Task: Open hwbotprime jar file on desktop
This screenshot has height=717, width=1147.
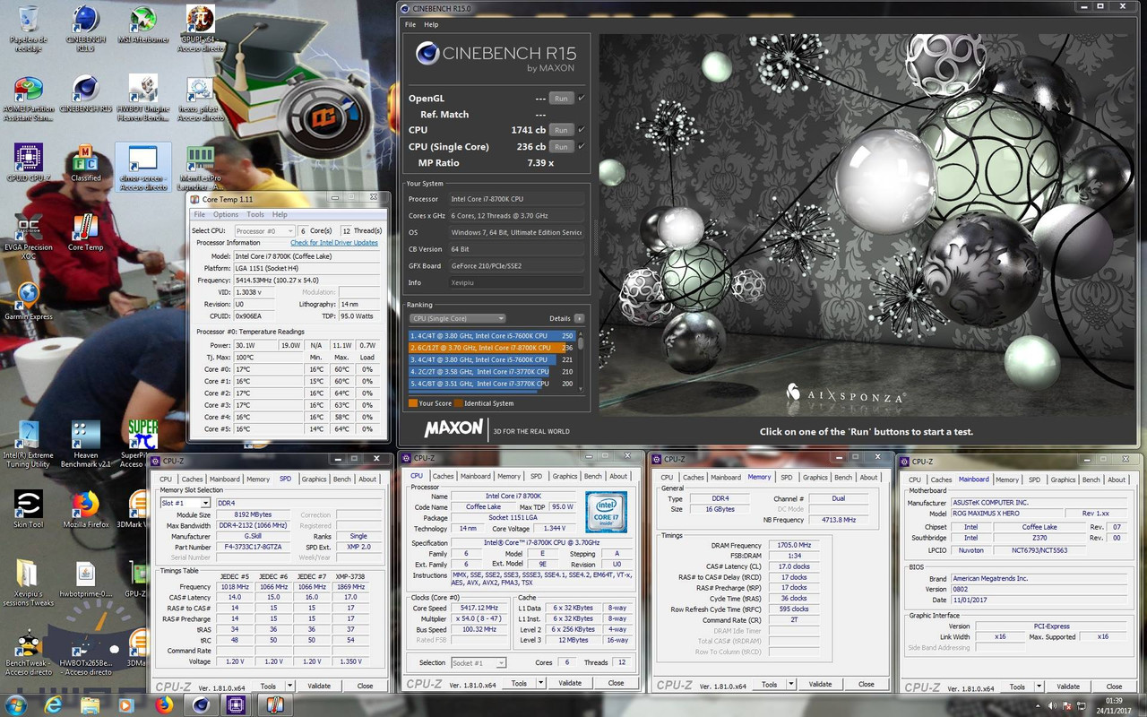Action: click(86, 578)
